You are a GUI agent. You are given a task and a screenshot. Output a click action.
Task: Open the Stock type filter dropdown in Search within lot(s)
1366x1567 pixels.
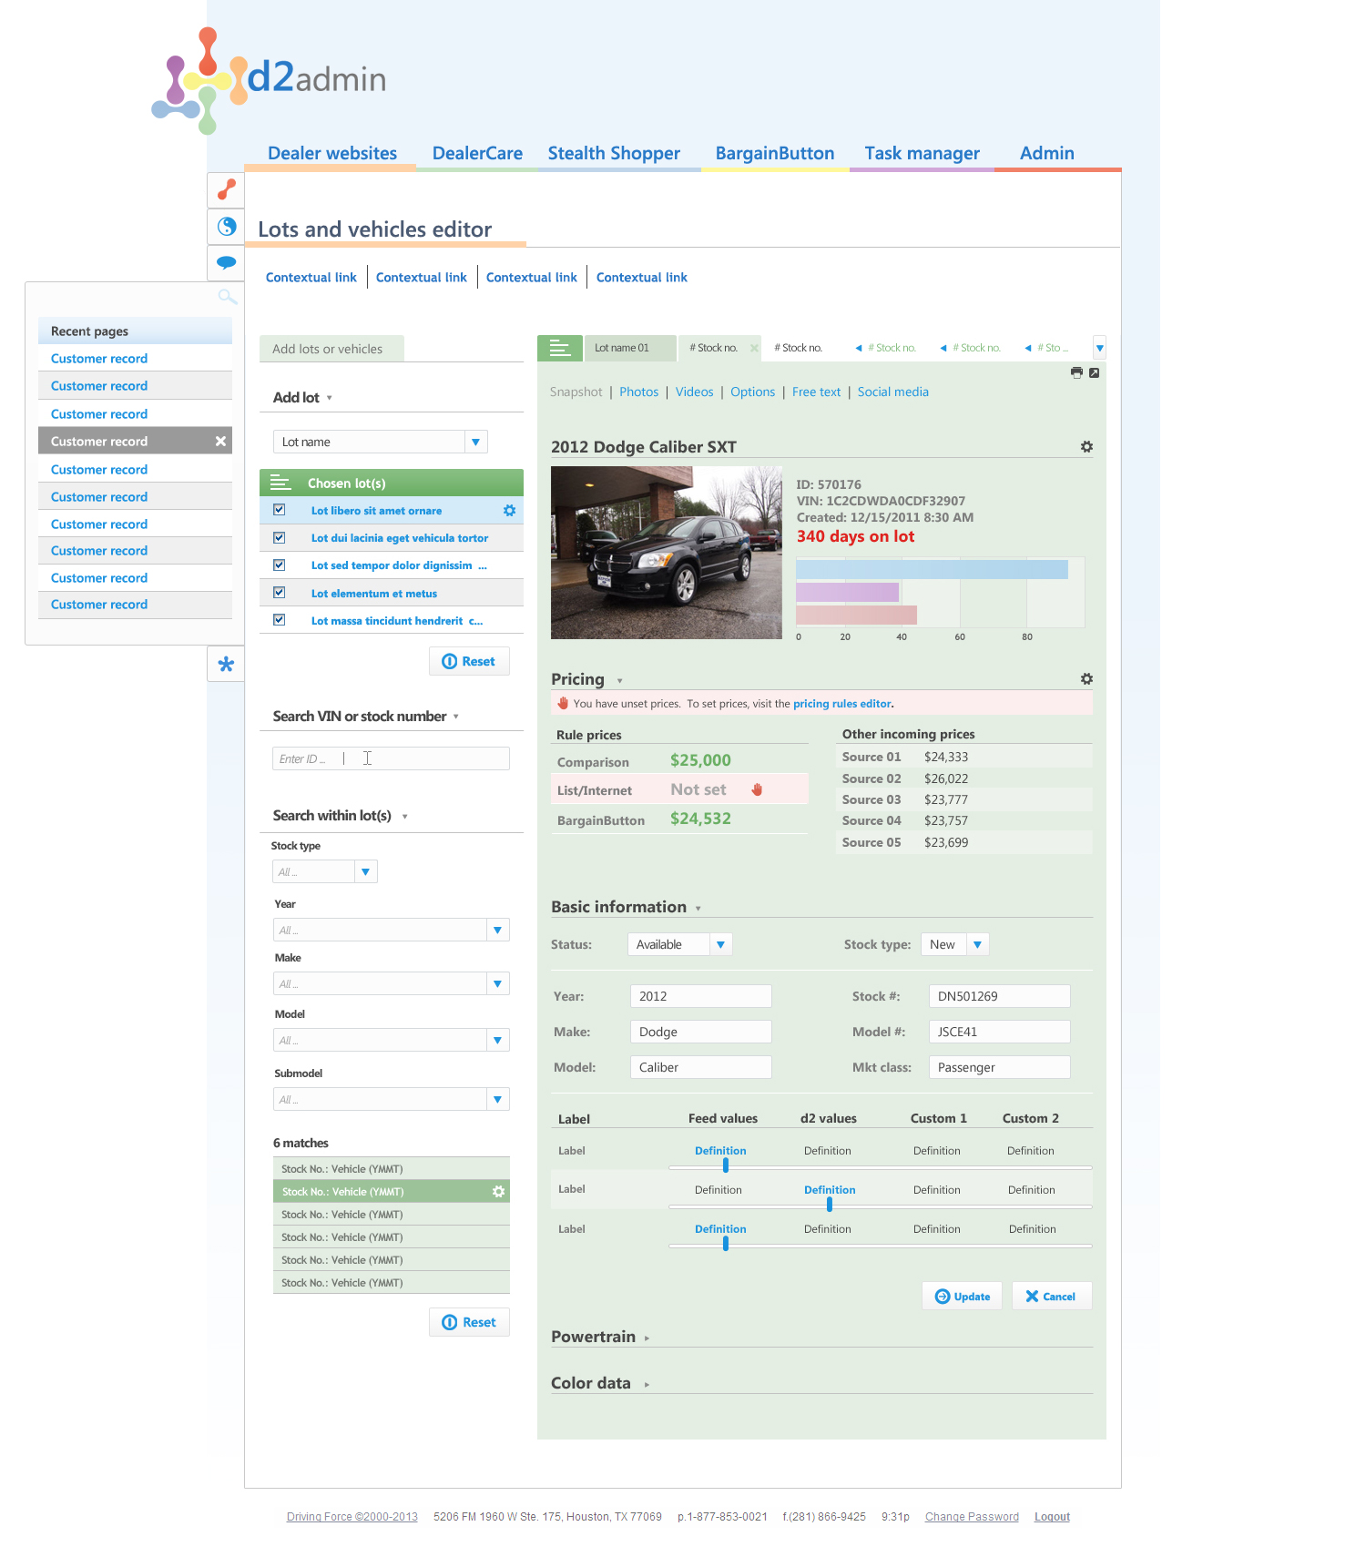(365, 871)
